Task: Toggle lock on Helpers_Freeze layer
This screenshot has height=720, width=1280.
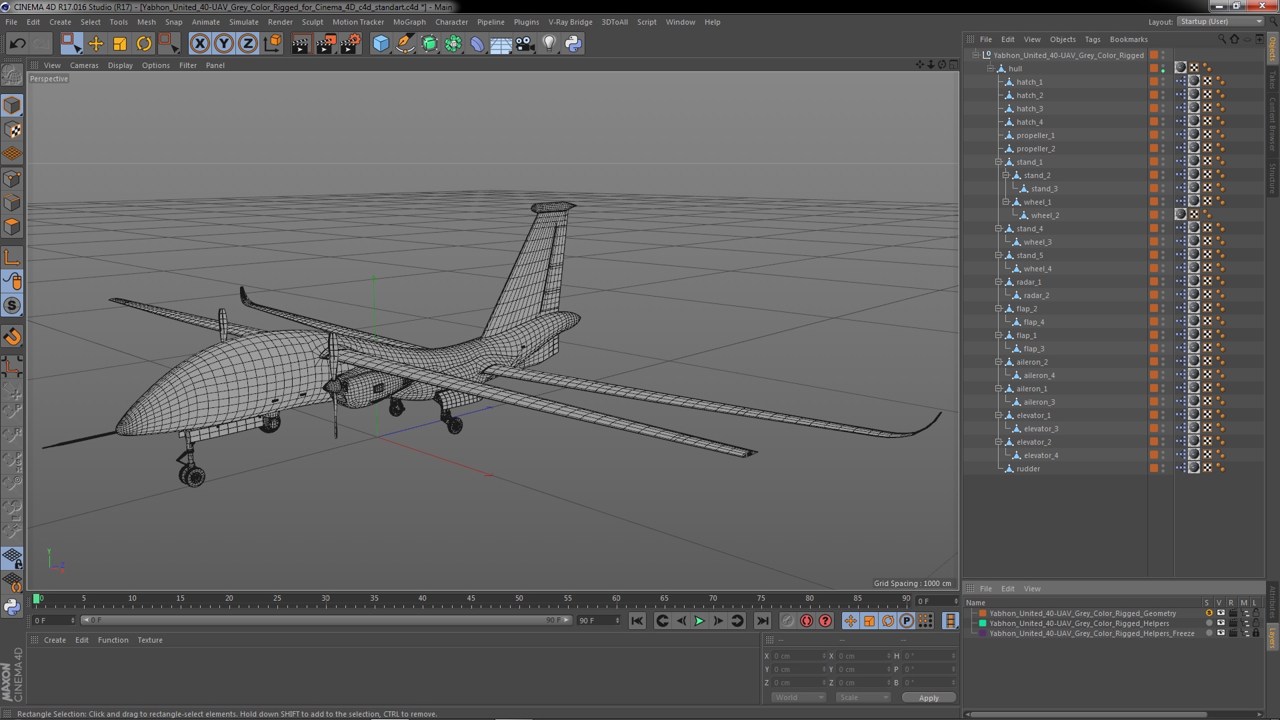Action: pos(1256,633)
